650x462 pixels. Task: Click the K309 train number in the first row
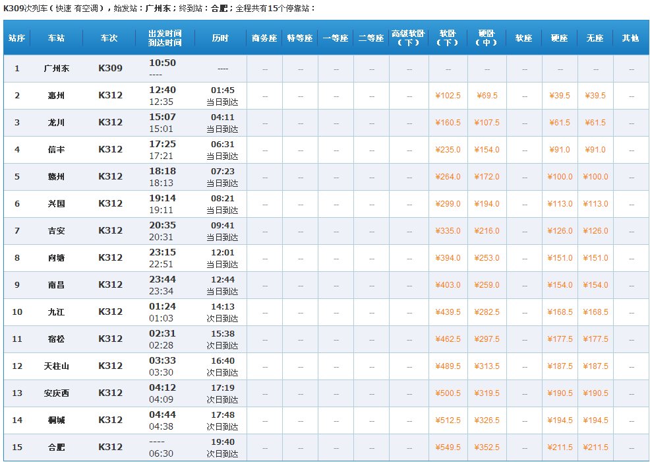[x=110, y=68]
